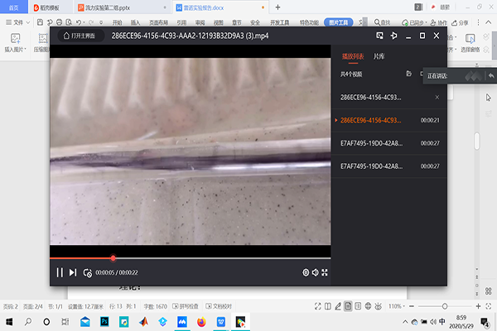Toggle mini player mode icon
Viewport: 497px width, 331px height.
[379, 36]
